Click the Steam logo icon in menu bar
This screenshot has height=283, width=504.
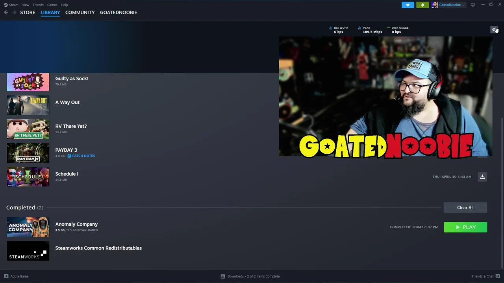pos(6,5)
